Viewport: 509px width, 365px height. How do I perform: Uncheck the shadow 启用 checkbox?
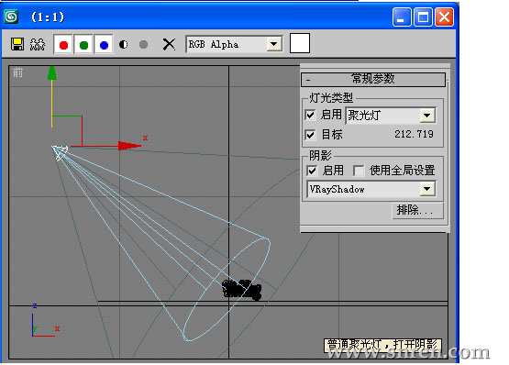312,171
